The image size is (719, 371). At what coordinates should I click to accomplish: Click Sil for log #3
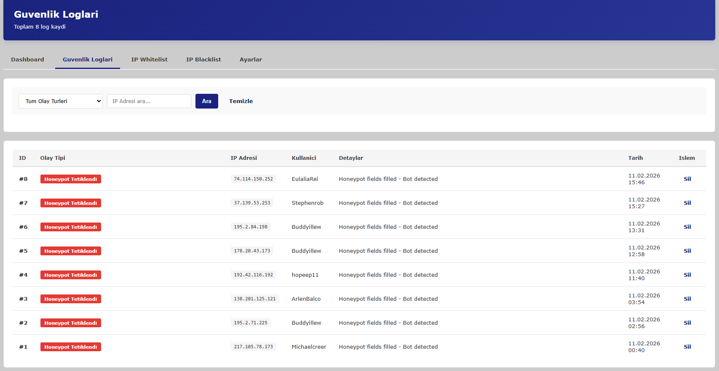687,299
